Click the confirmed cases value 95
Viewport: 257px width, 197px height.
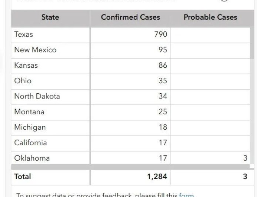pos(163,50)
